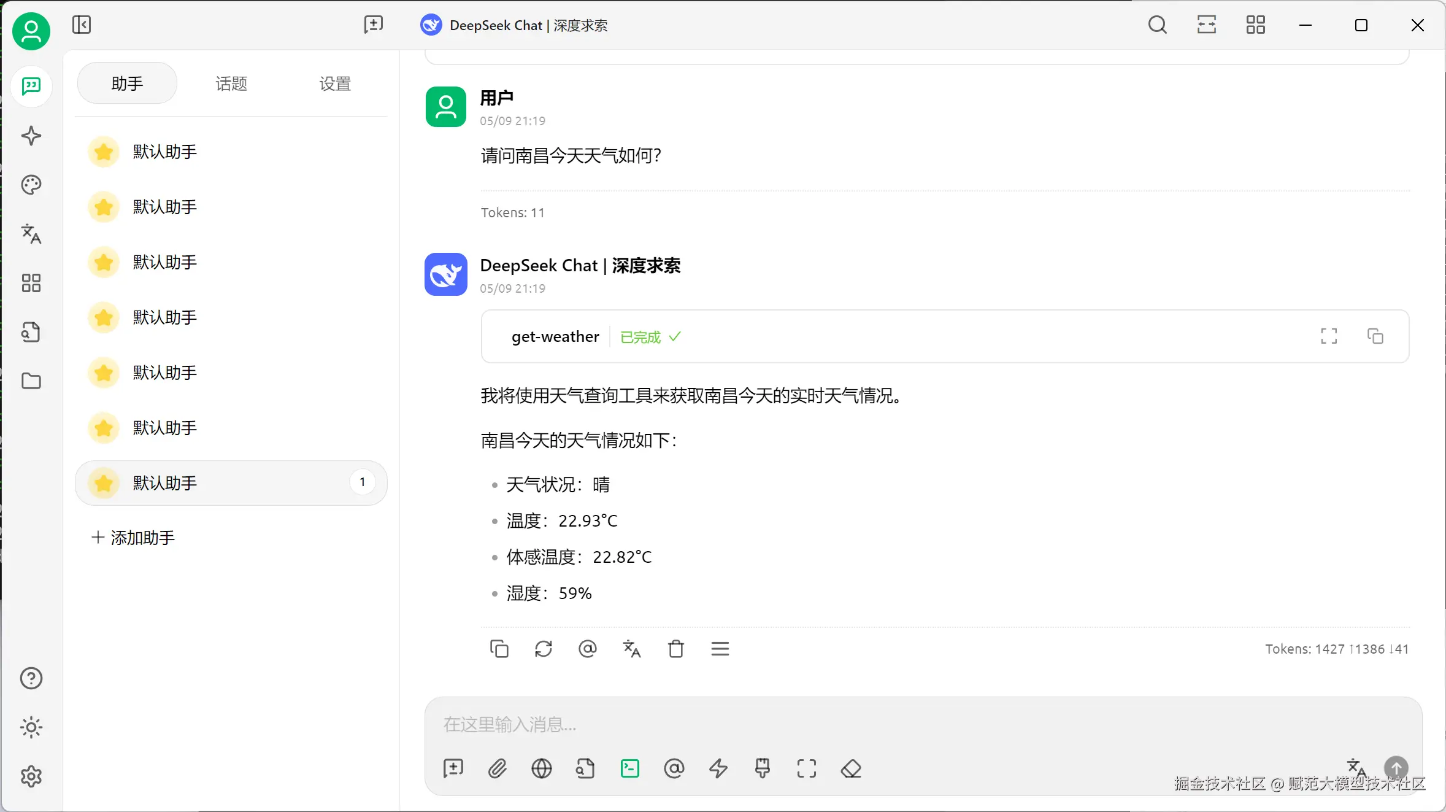Expand get-weather tool result fullscreen

pos(1329,336)
